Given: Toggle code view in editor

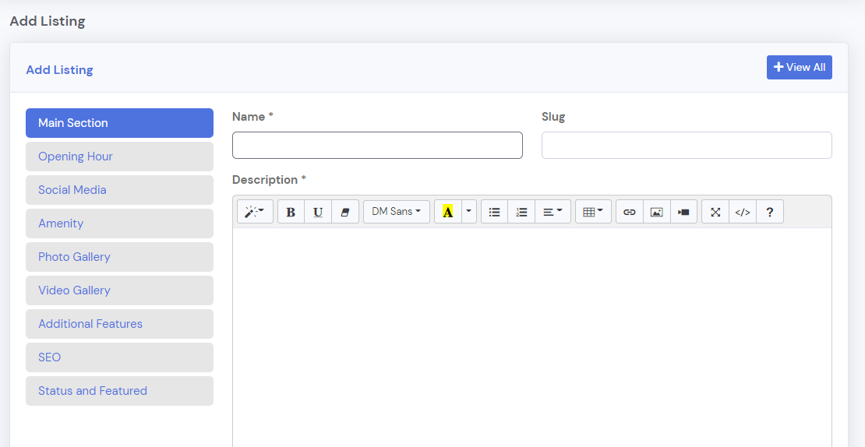Looking at the screenshot, I should (743, 212).
